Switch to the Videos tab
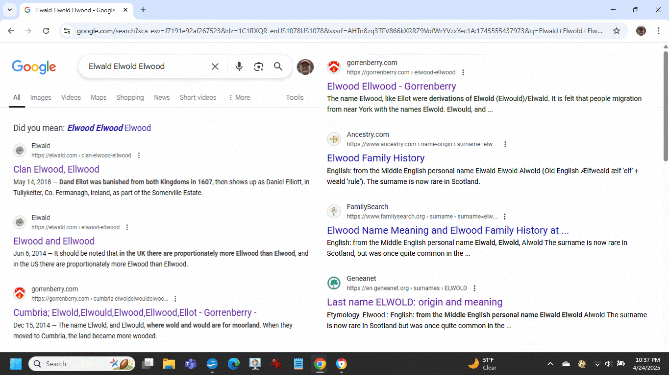This screenshot has height=375, width=669. tap(71, 97)
